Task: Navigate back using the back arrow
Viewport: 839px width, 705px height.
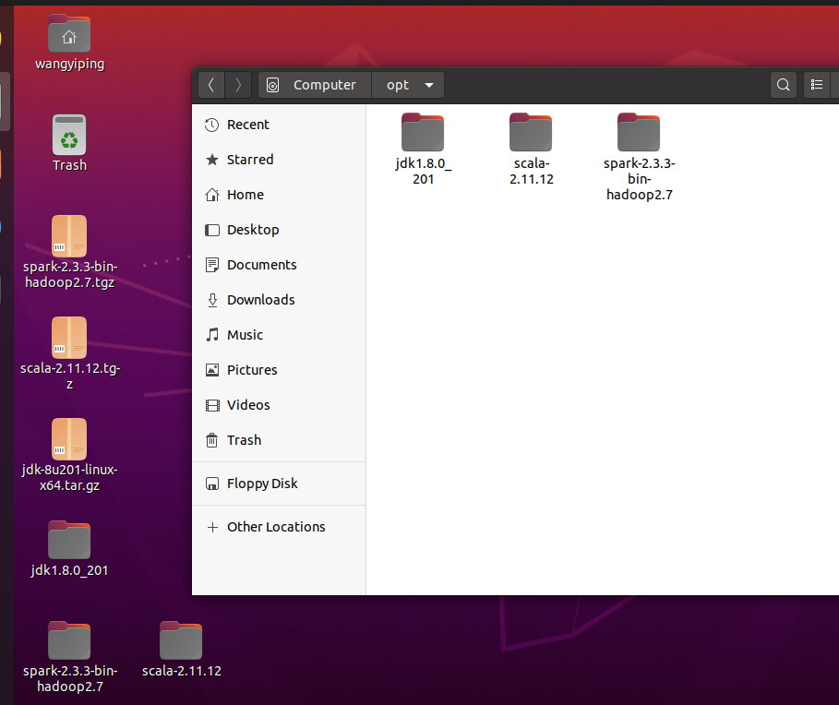Action: [x=210, y=84]
